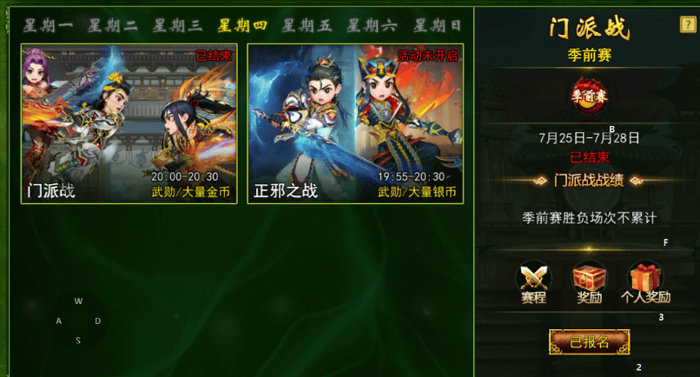700x377 pixels.
Task: Tap the A key on the movement pad
Action: pos(58,321)
